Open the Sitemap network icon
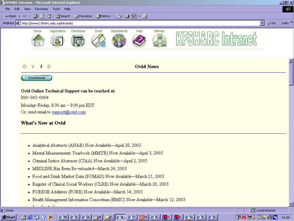The image size is (294, 221). (160, 41)
